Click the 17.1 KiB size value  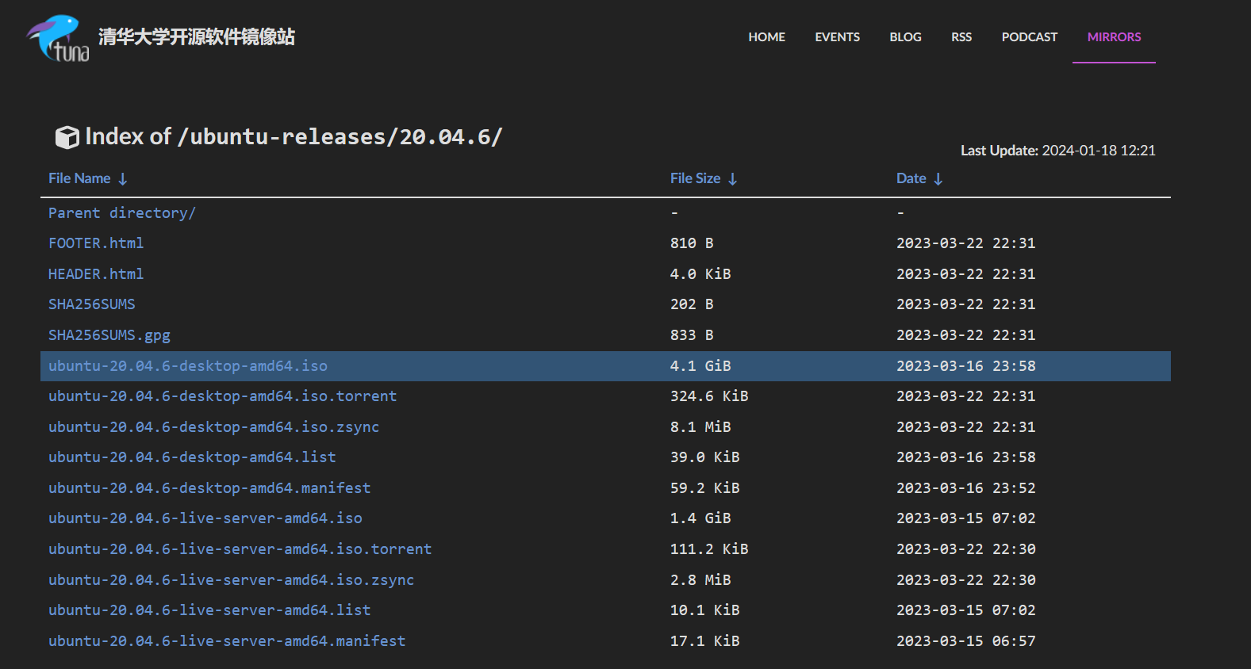point(705,641)
